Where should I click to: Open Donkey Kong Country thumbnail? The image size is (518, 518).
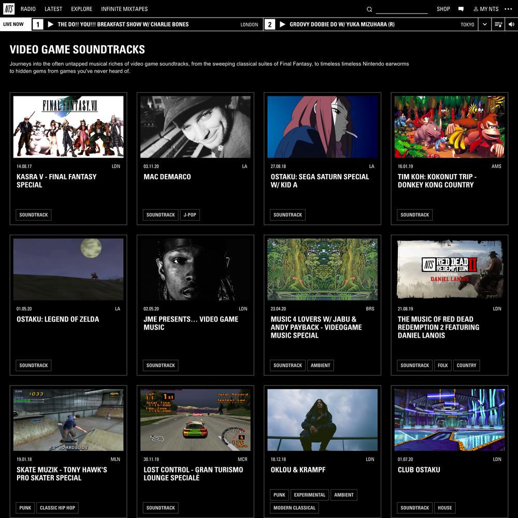point(449,127)
